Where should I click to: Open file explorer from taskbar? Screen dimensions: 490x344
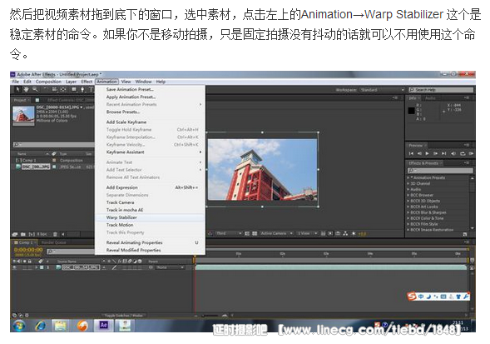click(60, 326)
